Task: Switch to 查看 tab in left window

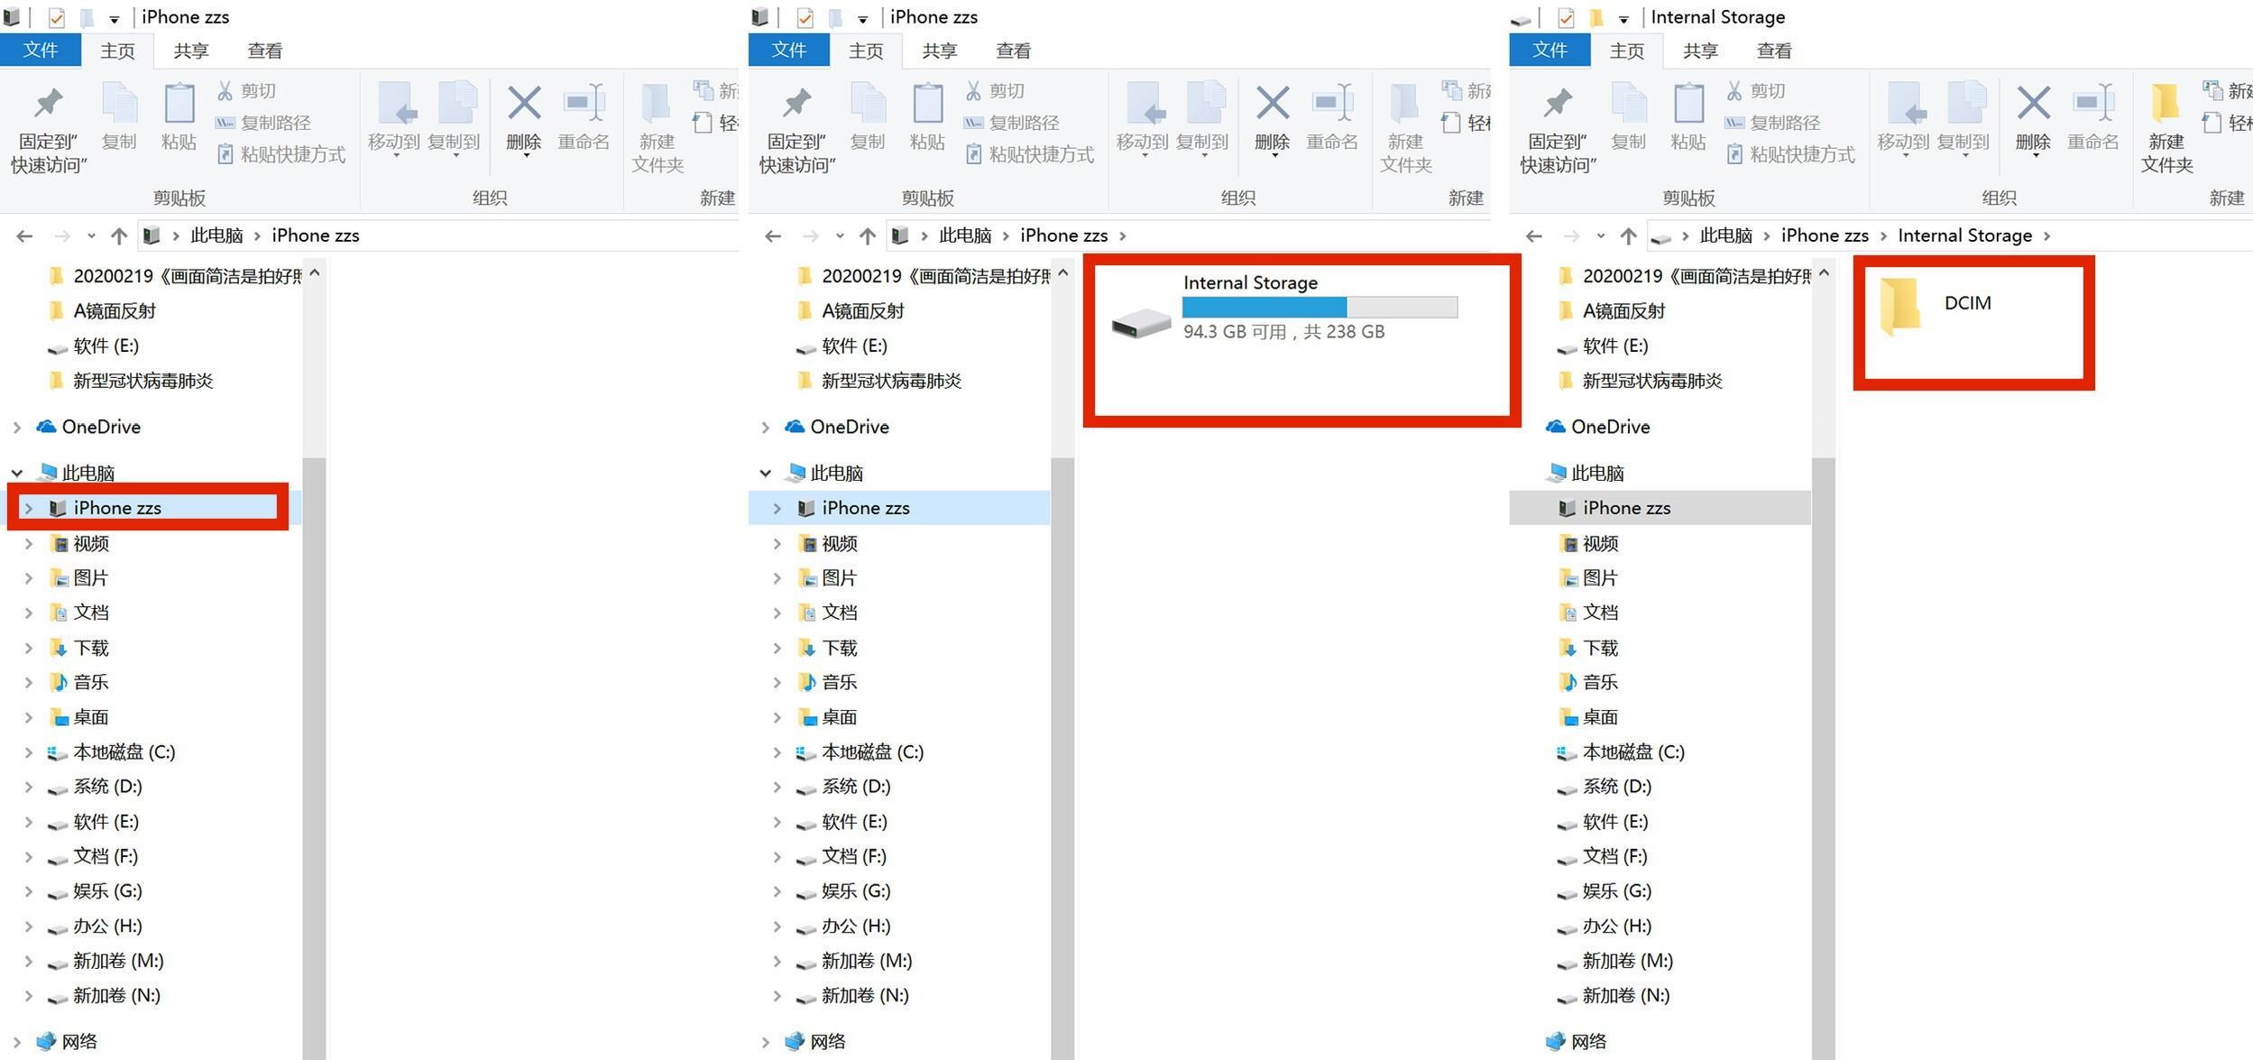Action: click(264, 51)
